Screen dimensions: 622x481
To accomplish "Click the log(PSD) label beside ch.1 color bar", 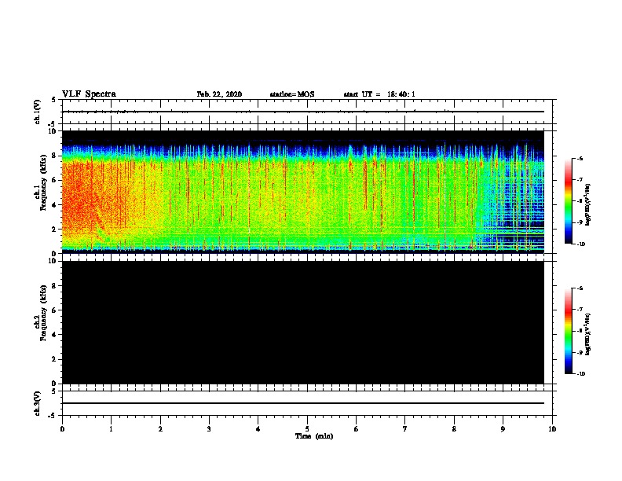I will point(587,204).
